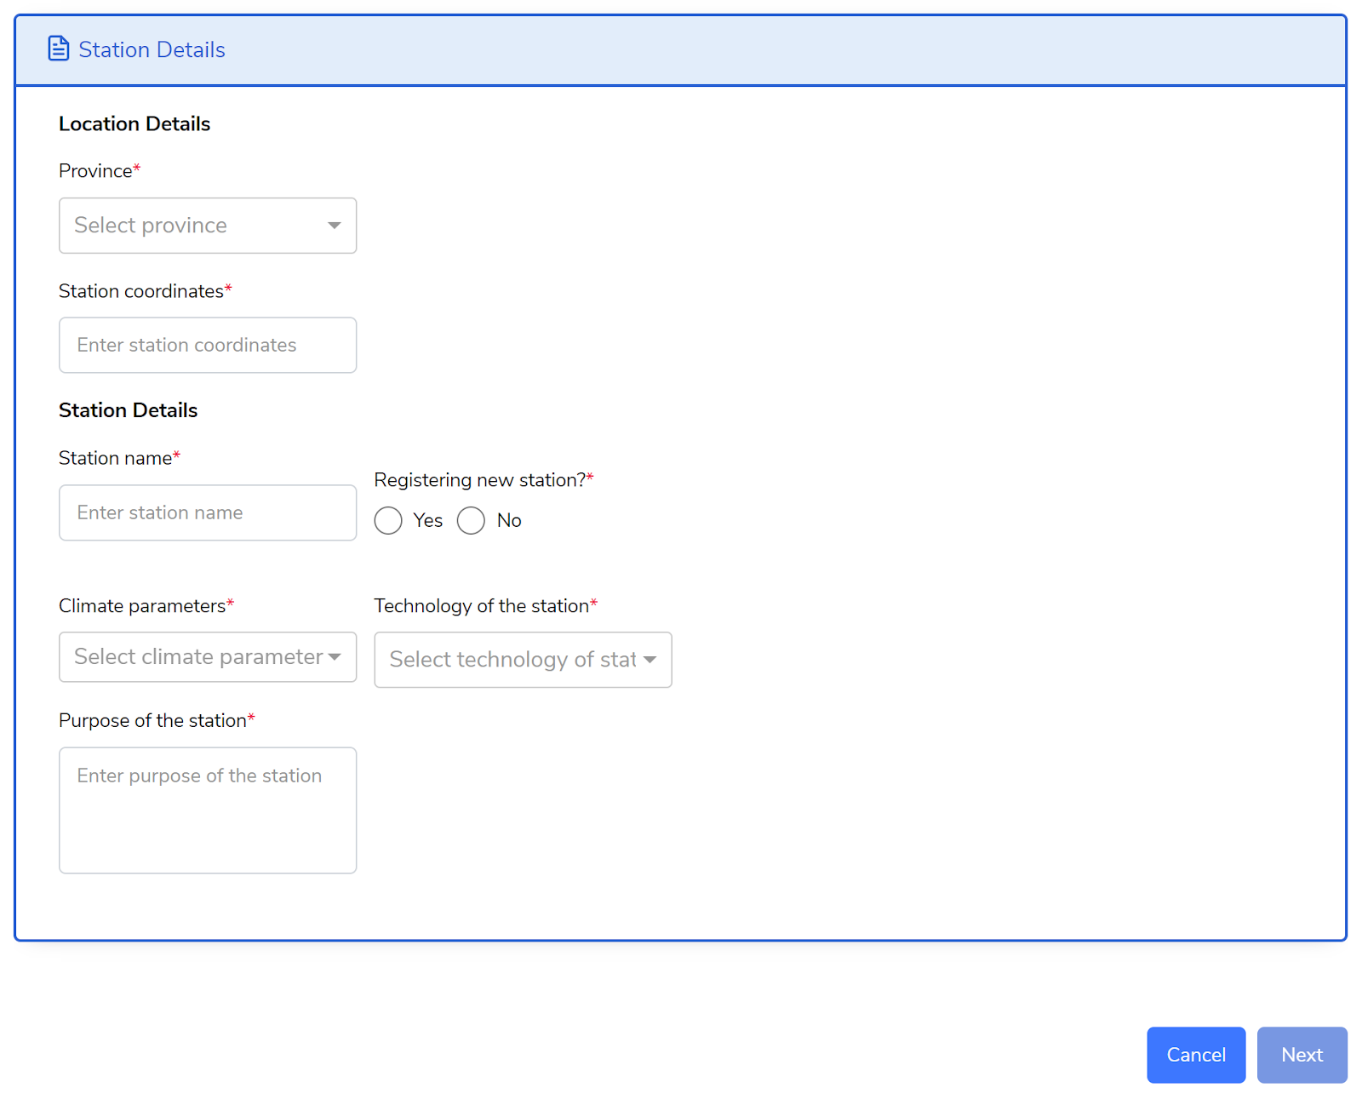The image size is (1362, 1099).
Task: Click the Station Details document icon
Action: (58, 49)
